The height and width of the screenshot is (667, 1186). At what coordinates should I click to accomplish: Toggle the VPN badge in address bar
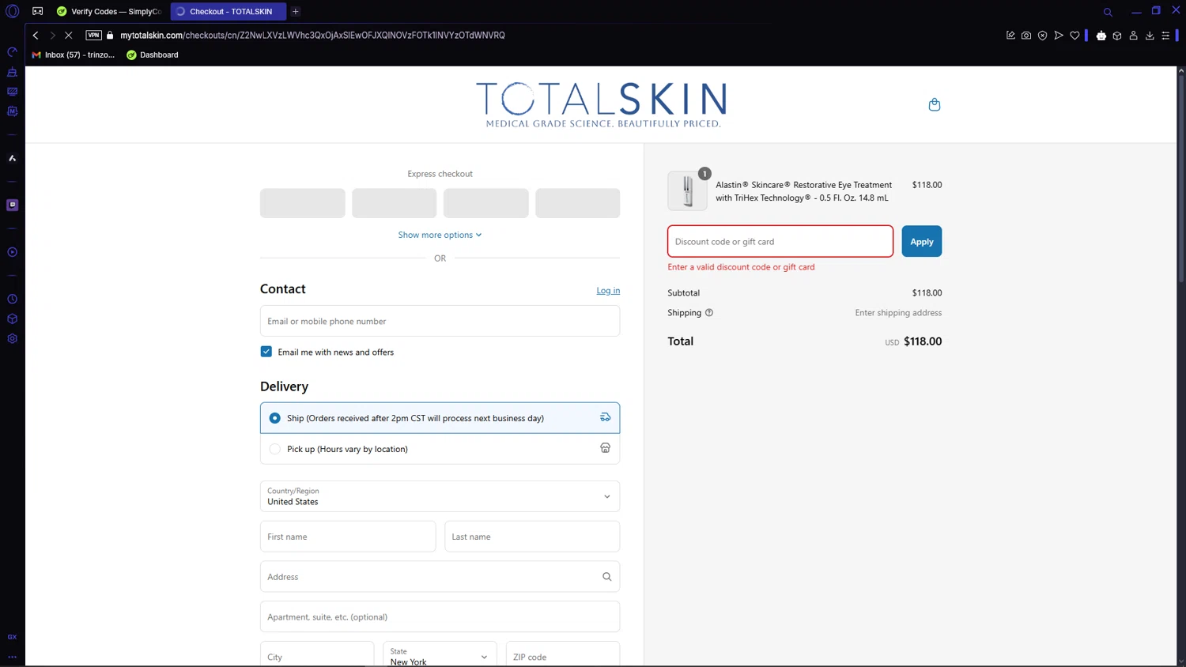tap(93, 35)
